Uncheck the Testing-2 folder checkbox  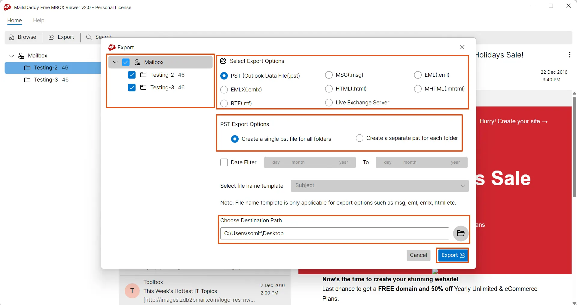click(132, 75)
